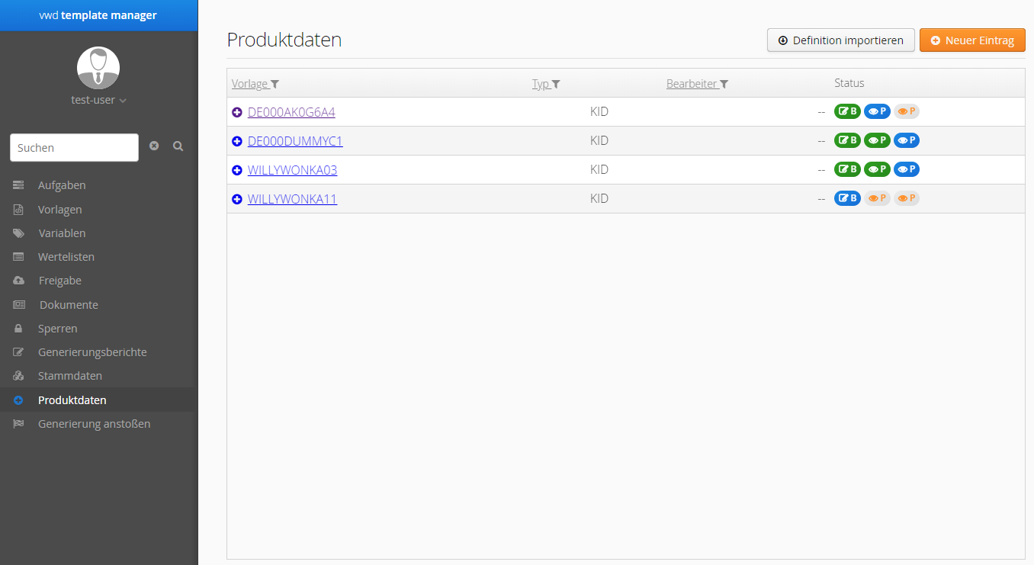Image resolution: width=1034 pixels, height=565 pixels.
Task: Click the Freigabe cloud upload icon
Action: 19,281
